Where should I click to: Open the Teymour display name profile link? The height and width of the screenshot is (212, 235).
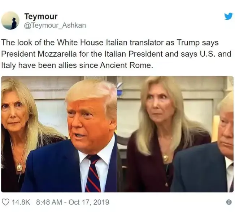coord(41,16)
